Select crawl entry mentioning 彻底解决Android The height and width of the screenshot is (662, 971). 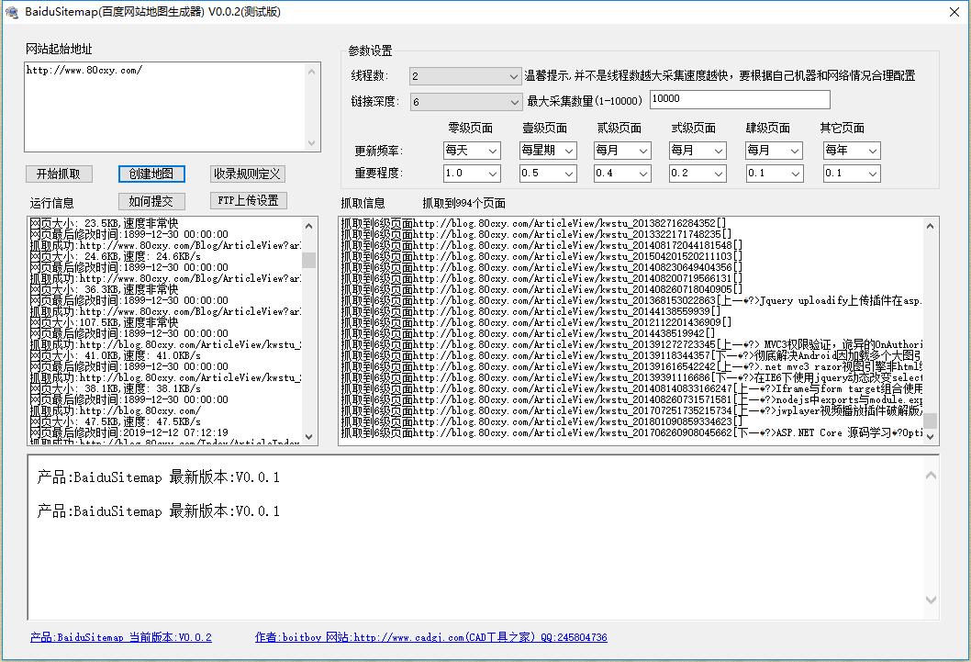coord(631,356)
